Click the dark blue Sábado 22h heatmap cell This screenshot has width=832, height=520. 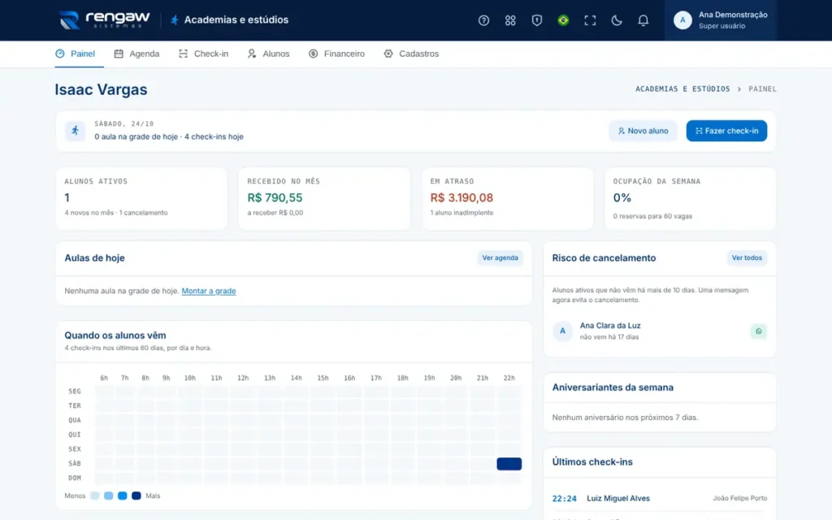point(509,464)
